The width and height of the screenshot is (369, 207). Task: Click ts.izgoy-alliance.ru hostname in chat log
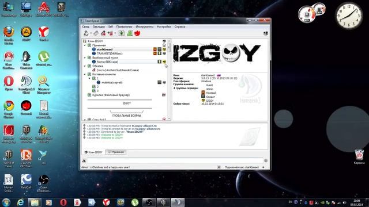click(144, 126)
